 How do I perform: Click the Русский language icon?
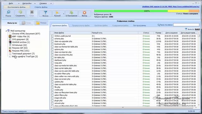(57, 13)
